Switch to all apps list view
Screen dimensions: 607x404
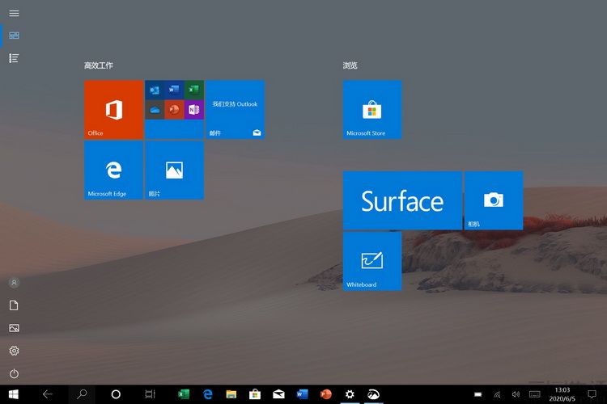point(14,58)
